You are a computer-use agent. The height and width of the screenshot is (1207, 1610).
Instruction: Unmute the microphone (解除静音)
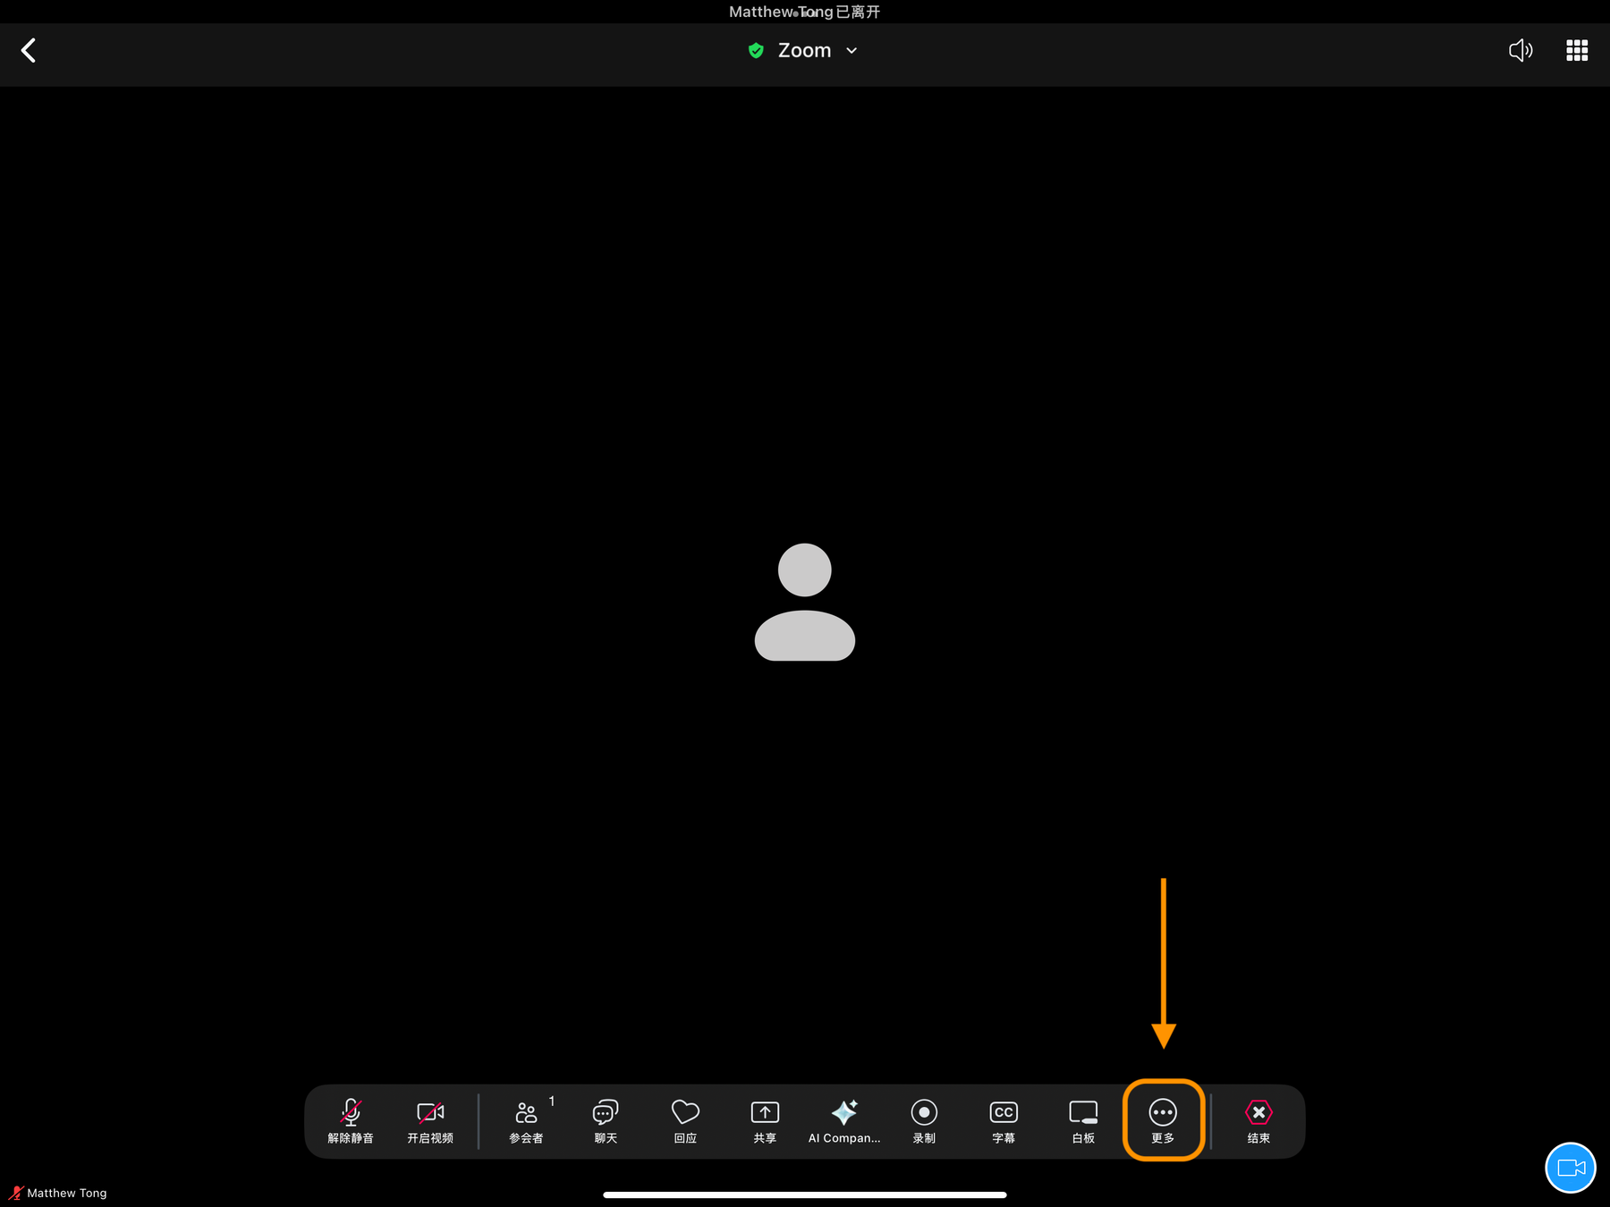(351, 1120)
